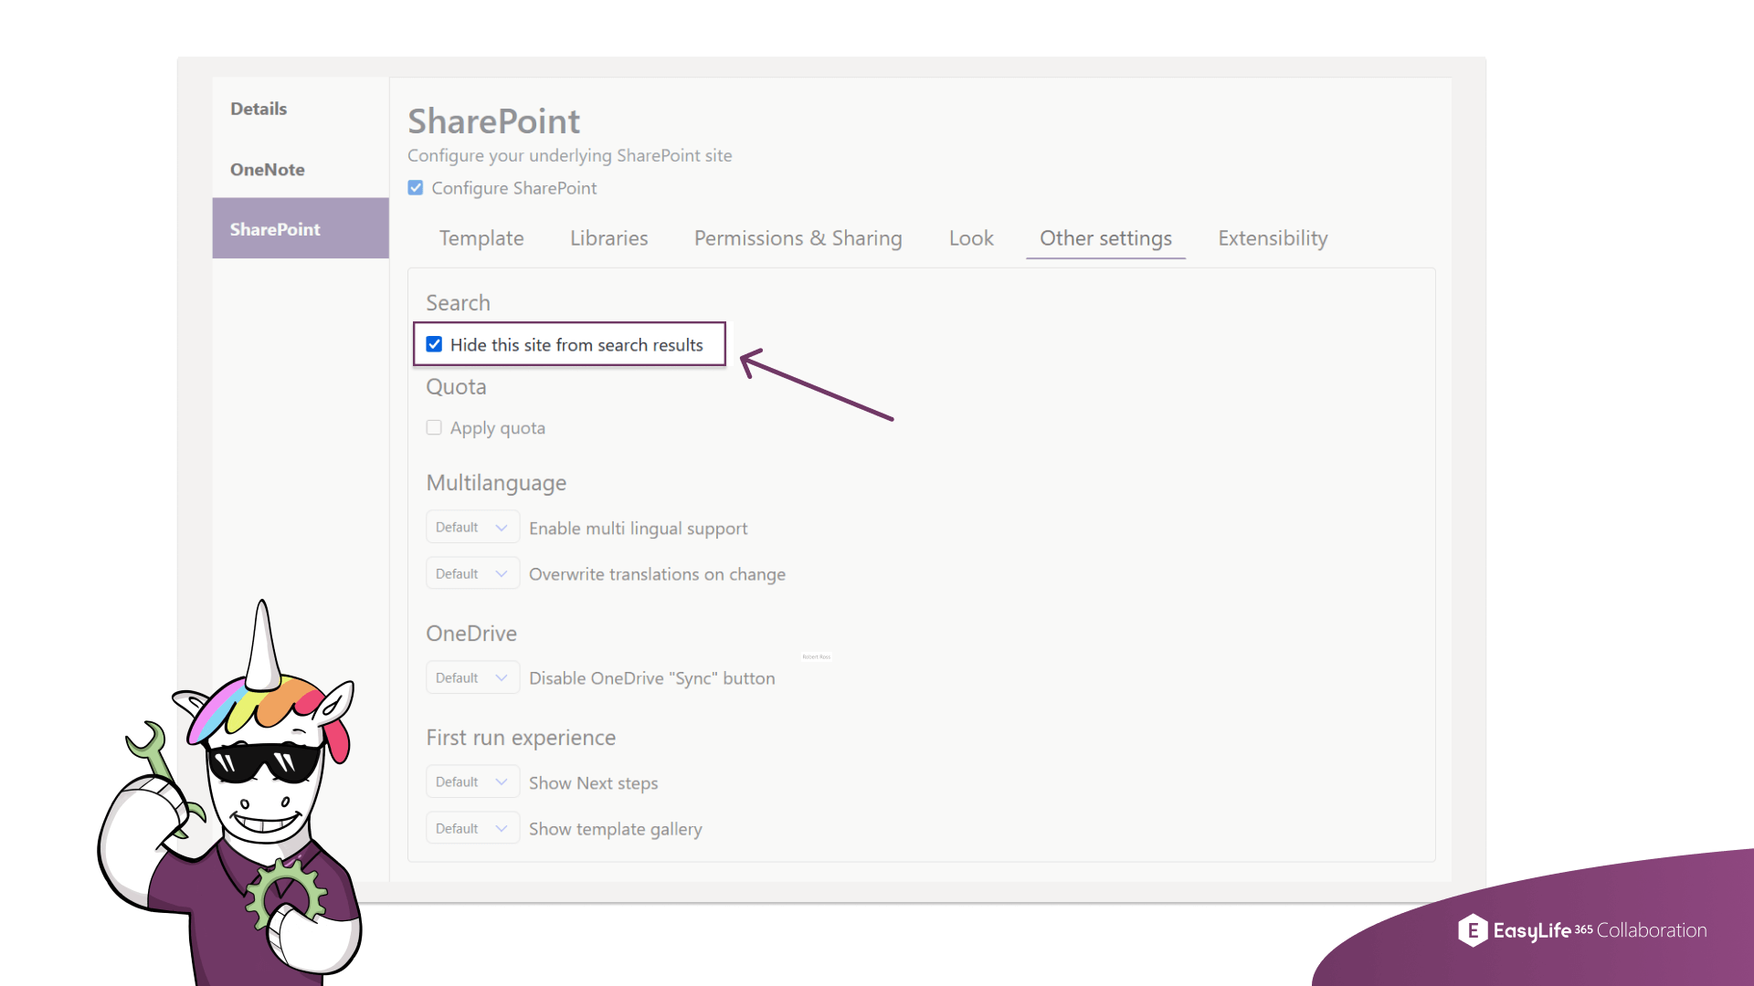Uncheck the Configure SharePoint checkbox
This screenshot has width=1754, height=986.
pos(416,187)
